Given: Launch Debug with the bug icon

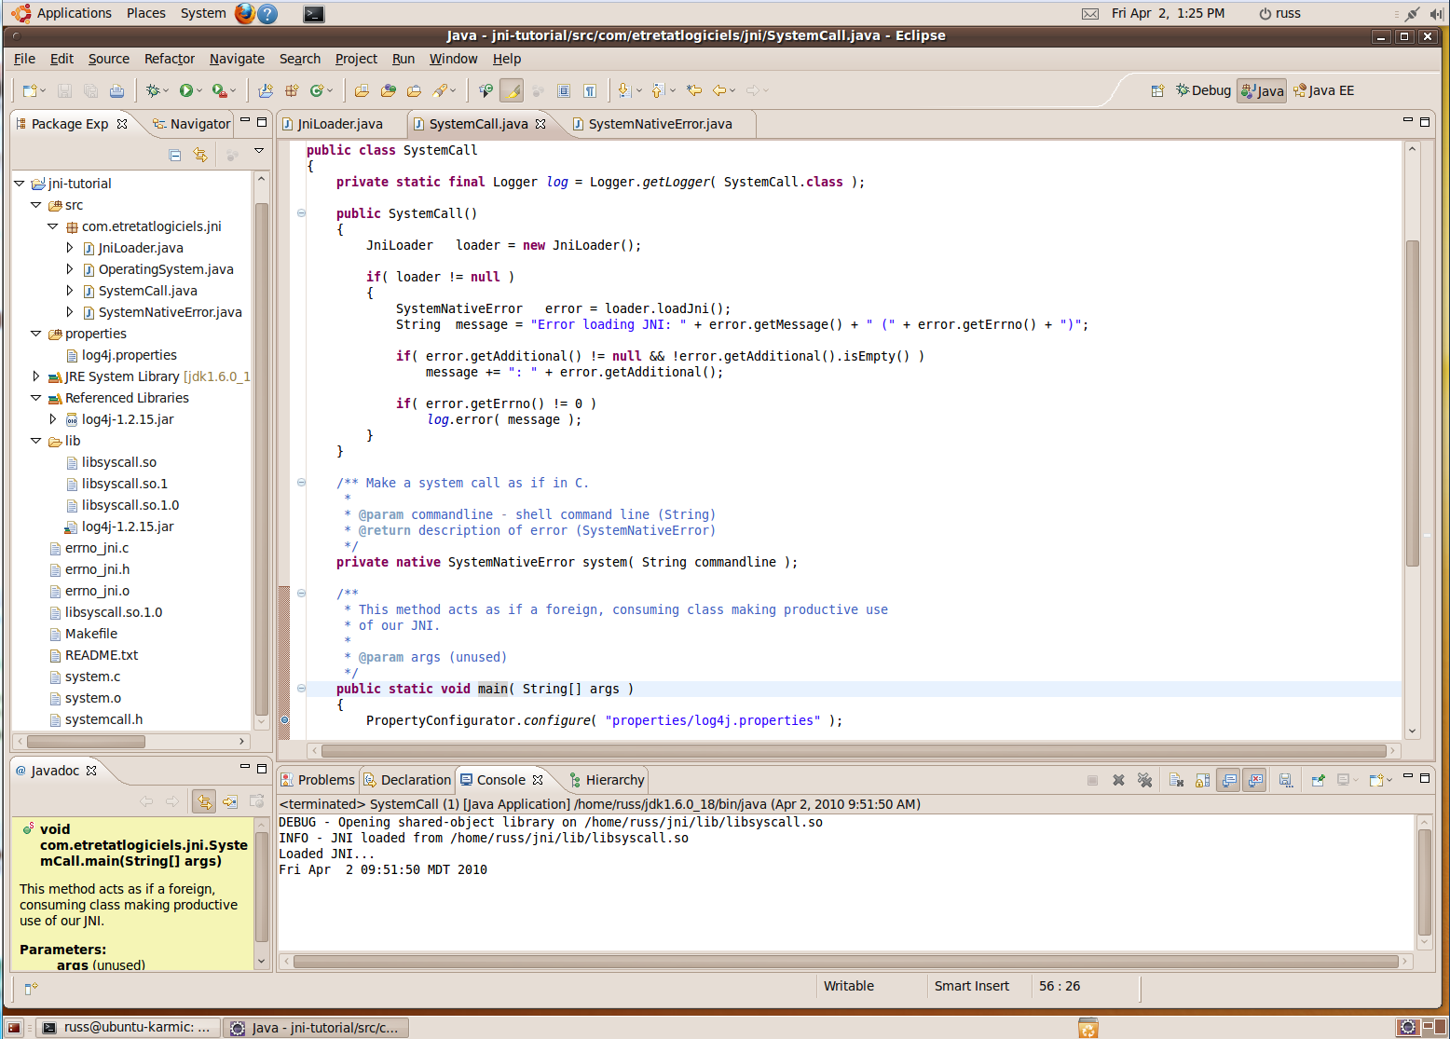Looking at the screenshot, I should pyautogui.click(x=153, y=90).
